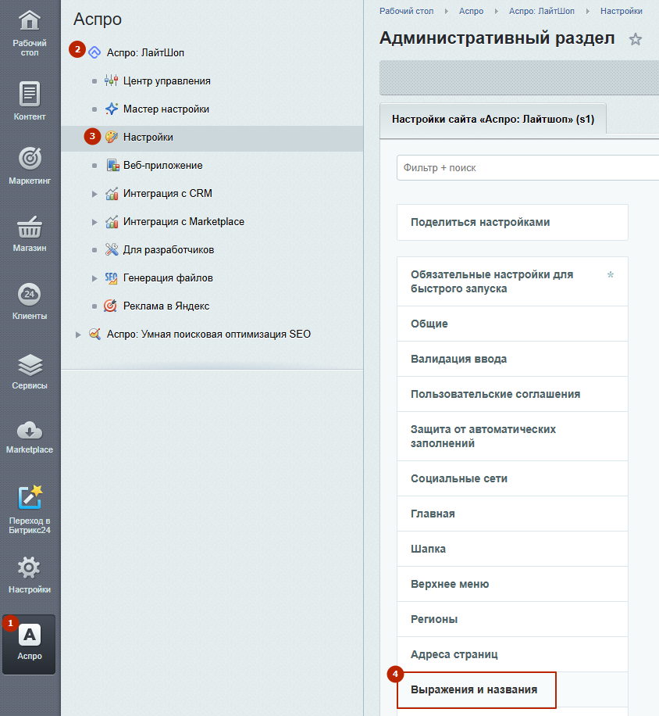This screenshot has height=716, width=659.
Task: Select the Регионы settings section
Action: pos(512,619)
